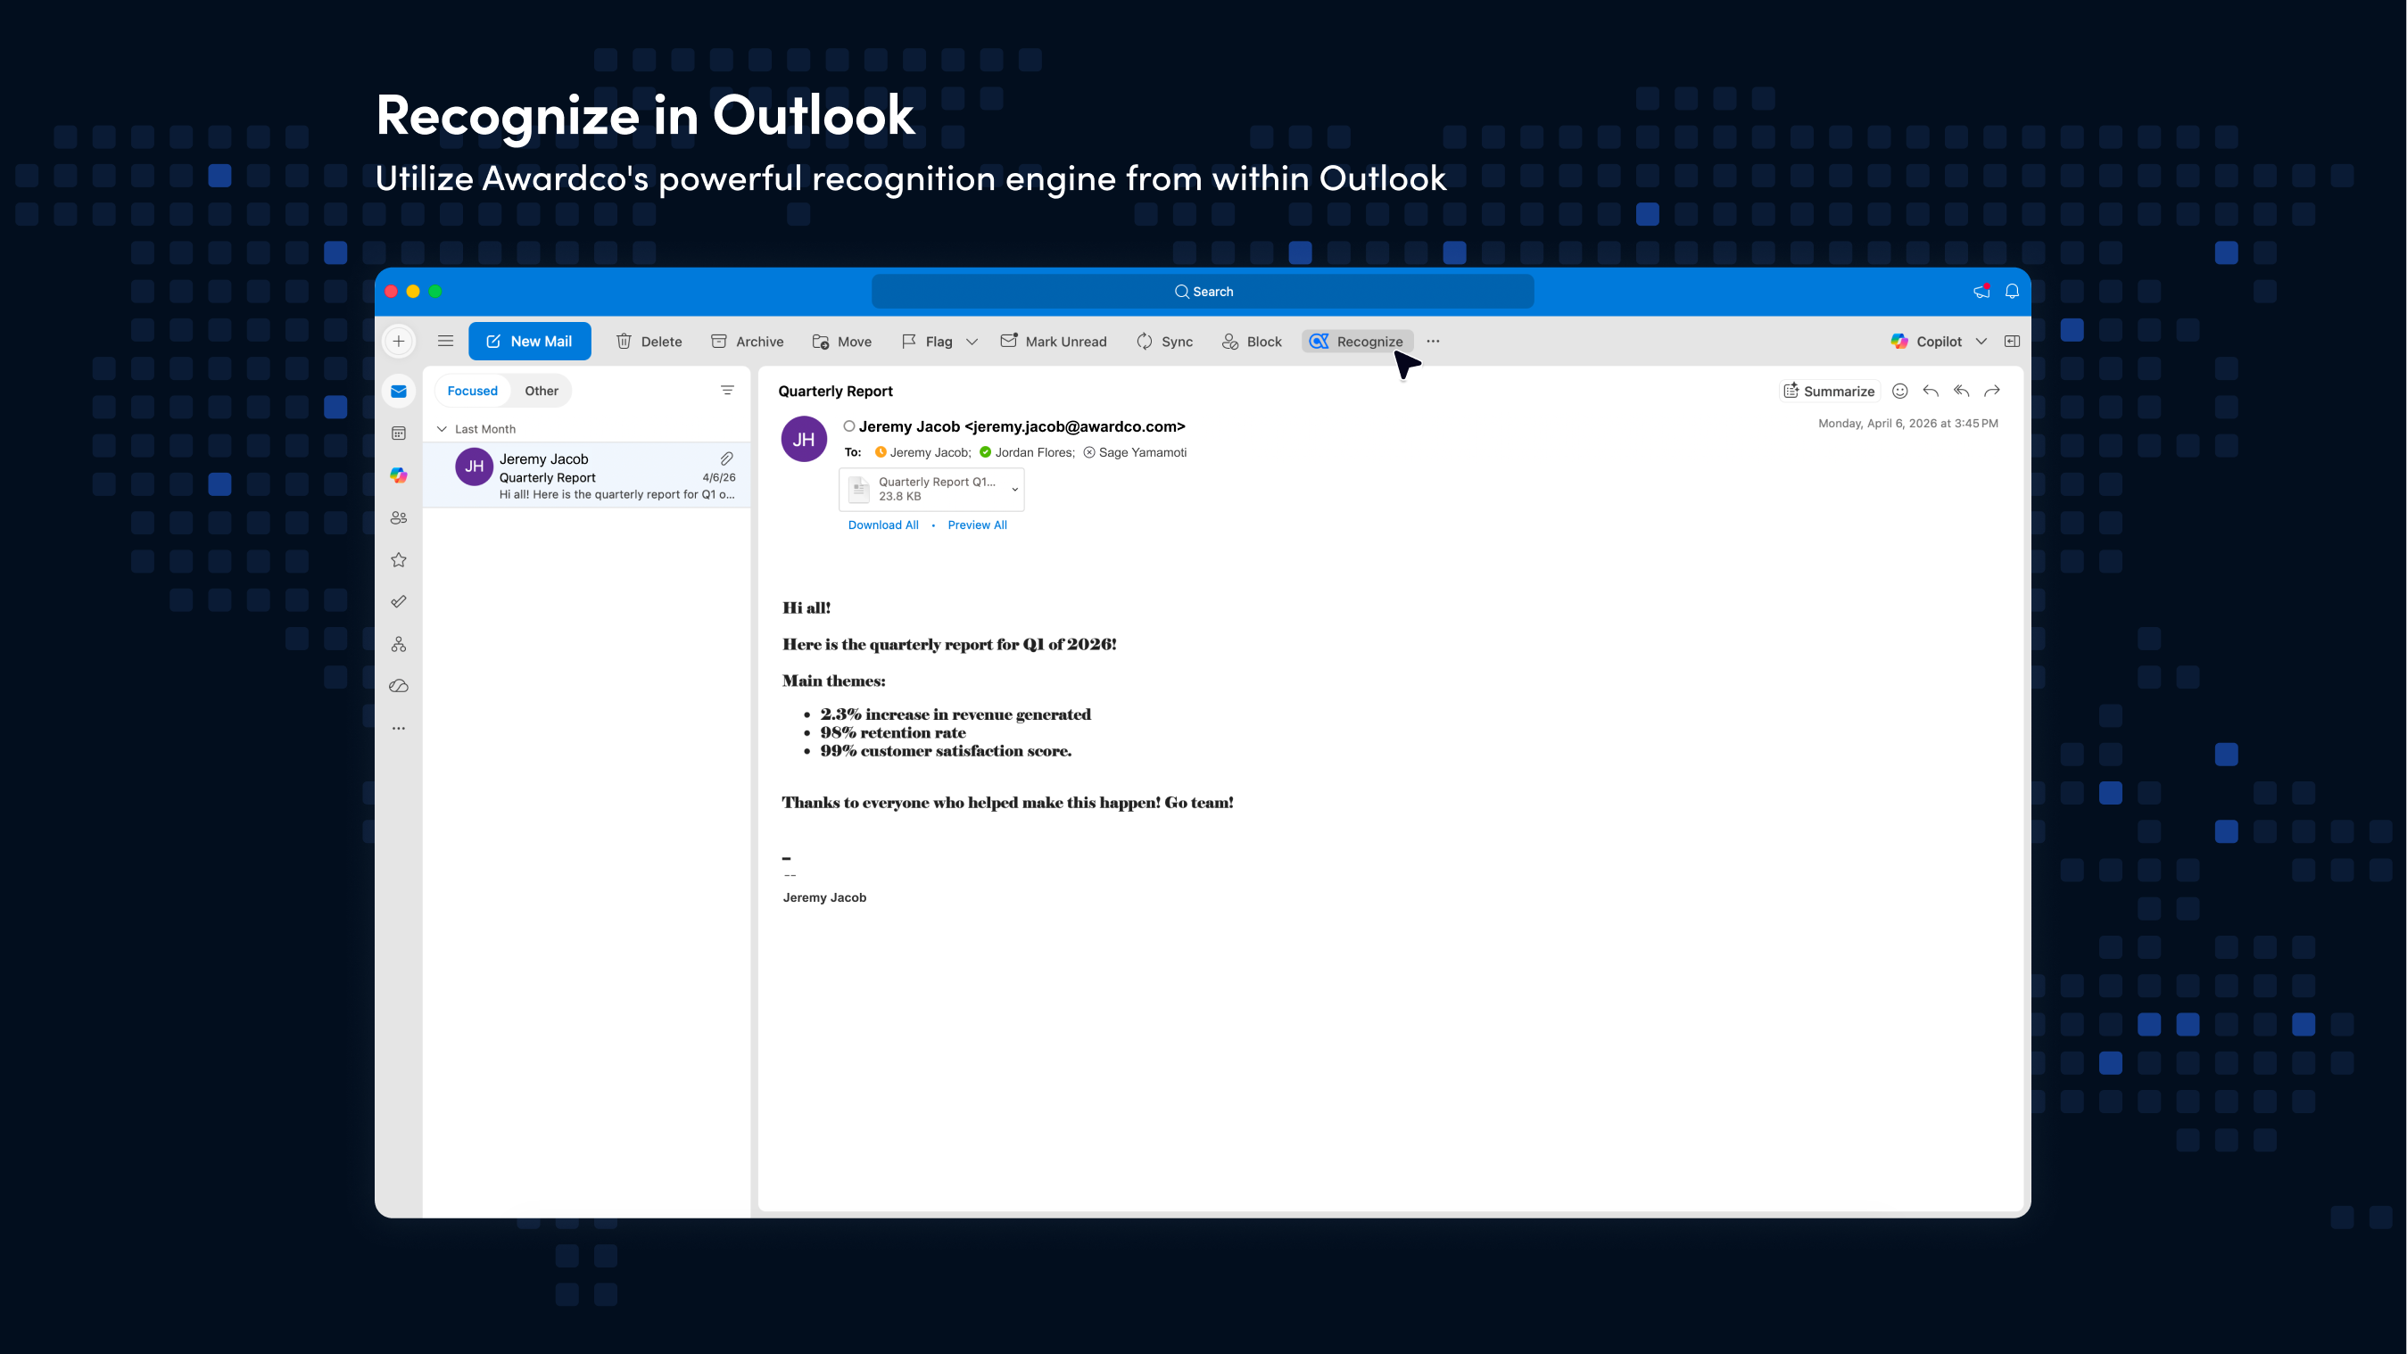Delete the selected message
Screen dimensions: 2407x1354
click(649, 341)
